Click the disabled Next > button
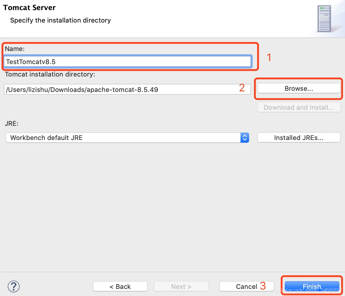Image resolution: width=345 pixels, height=296 pixels. click(181, 286)
